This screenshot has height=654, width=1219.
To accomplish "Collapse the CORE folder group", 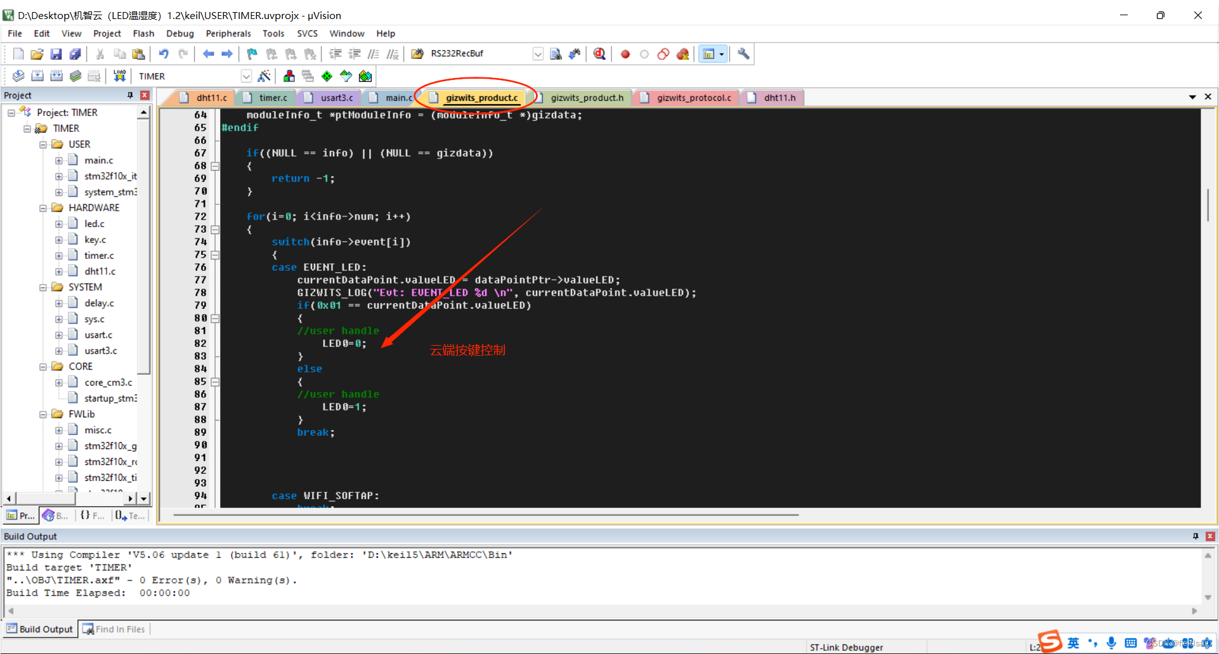I will pyautogui.click(x=43, y=367).
